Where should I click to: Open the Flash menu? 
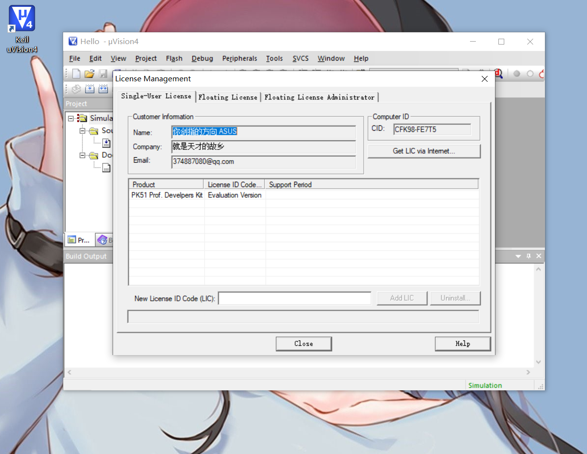[x=174, y=58]
